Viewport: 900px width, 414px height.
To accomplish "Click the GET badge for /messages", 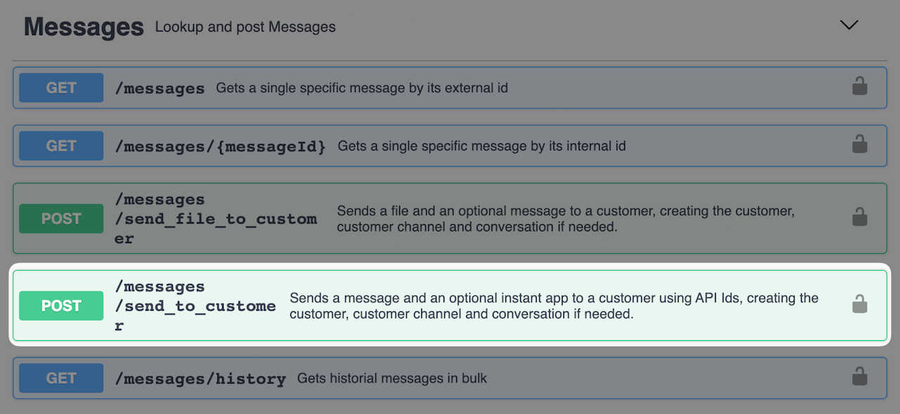I will click(61, 88).
